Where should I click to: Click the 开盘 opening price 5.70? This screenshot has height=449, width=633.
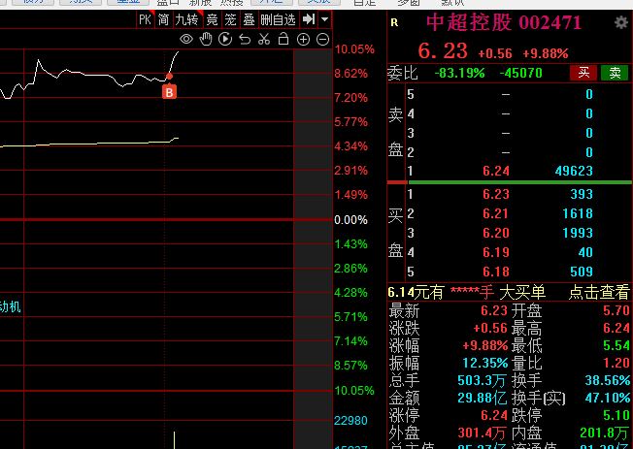[x=616, y=310]
